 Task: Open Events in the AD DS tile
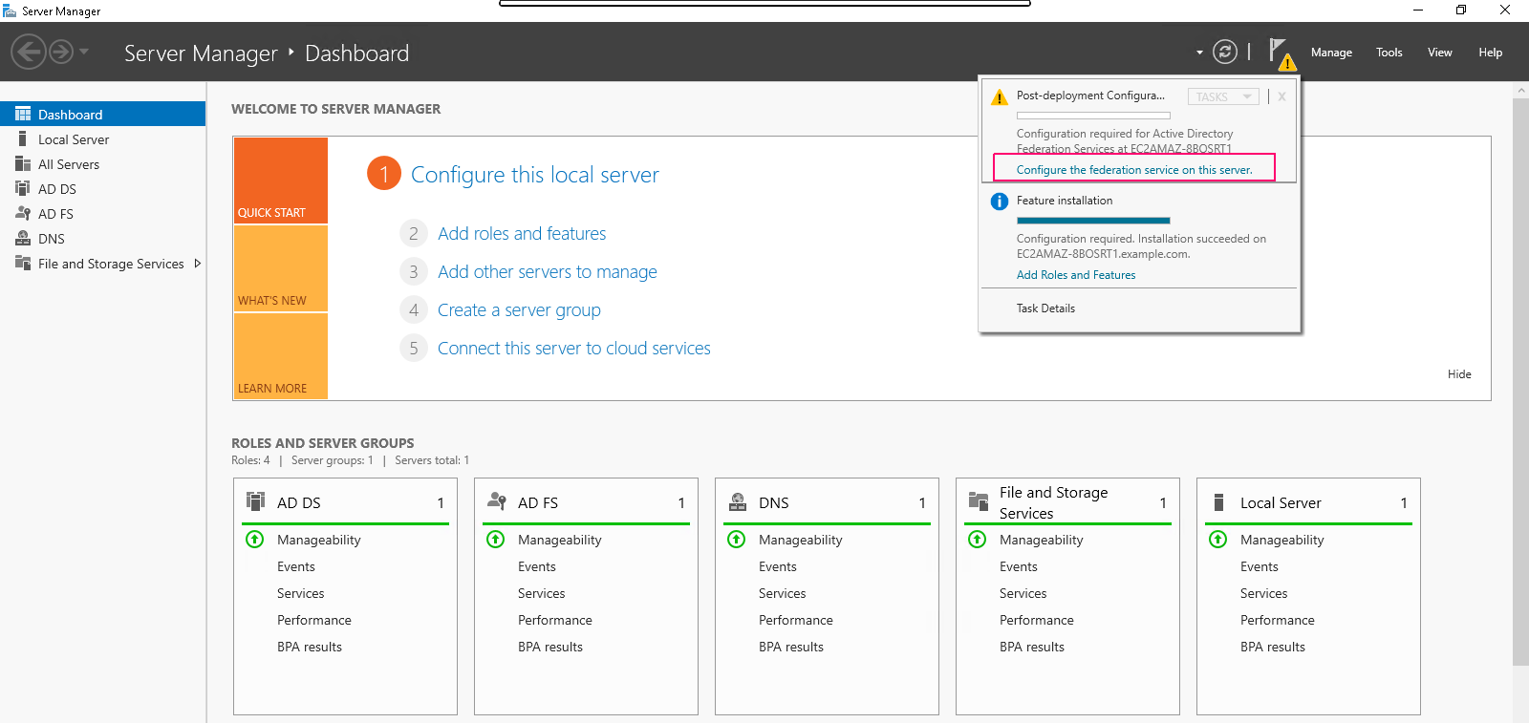tap(296, 566)
